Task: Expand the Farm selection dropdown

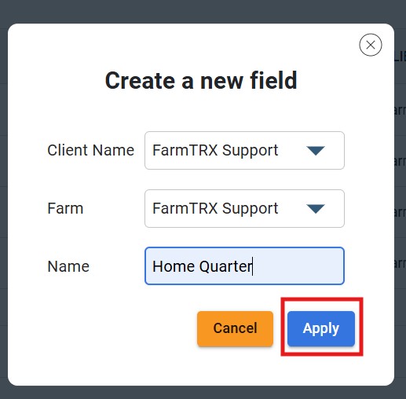Action: point(244,209)
